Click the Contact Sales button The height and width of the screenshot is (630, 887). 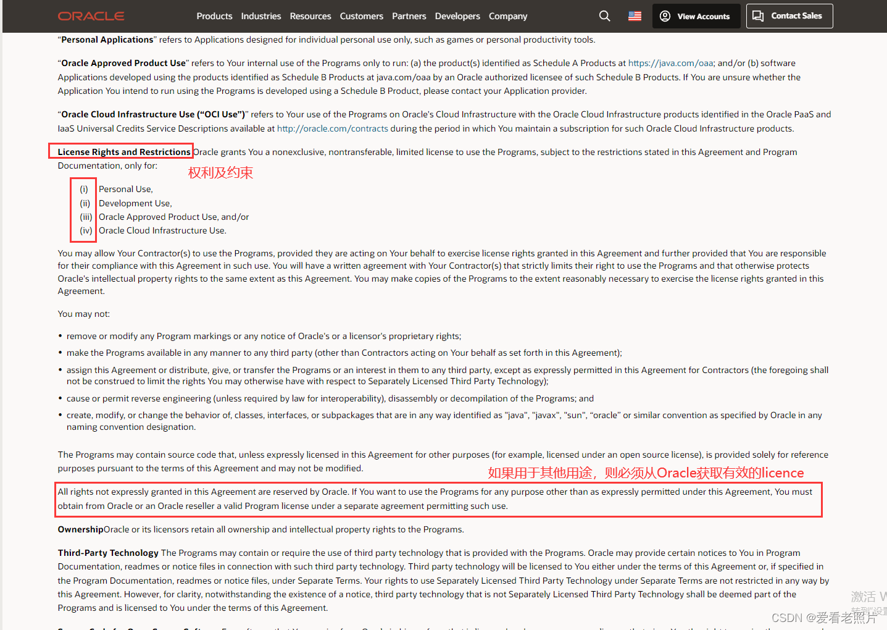click(789, 16)
